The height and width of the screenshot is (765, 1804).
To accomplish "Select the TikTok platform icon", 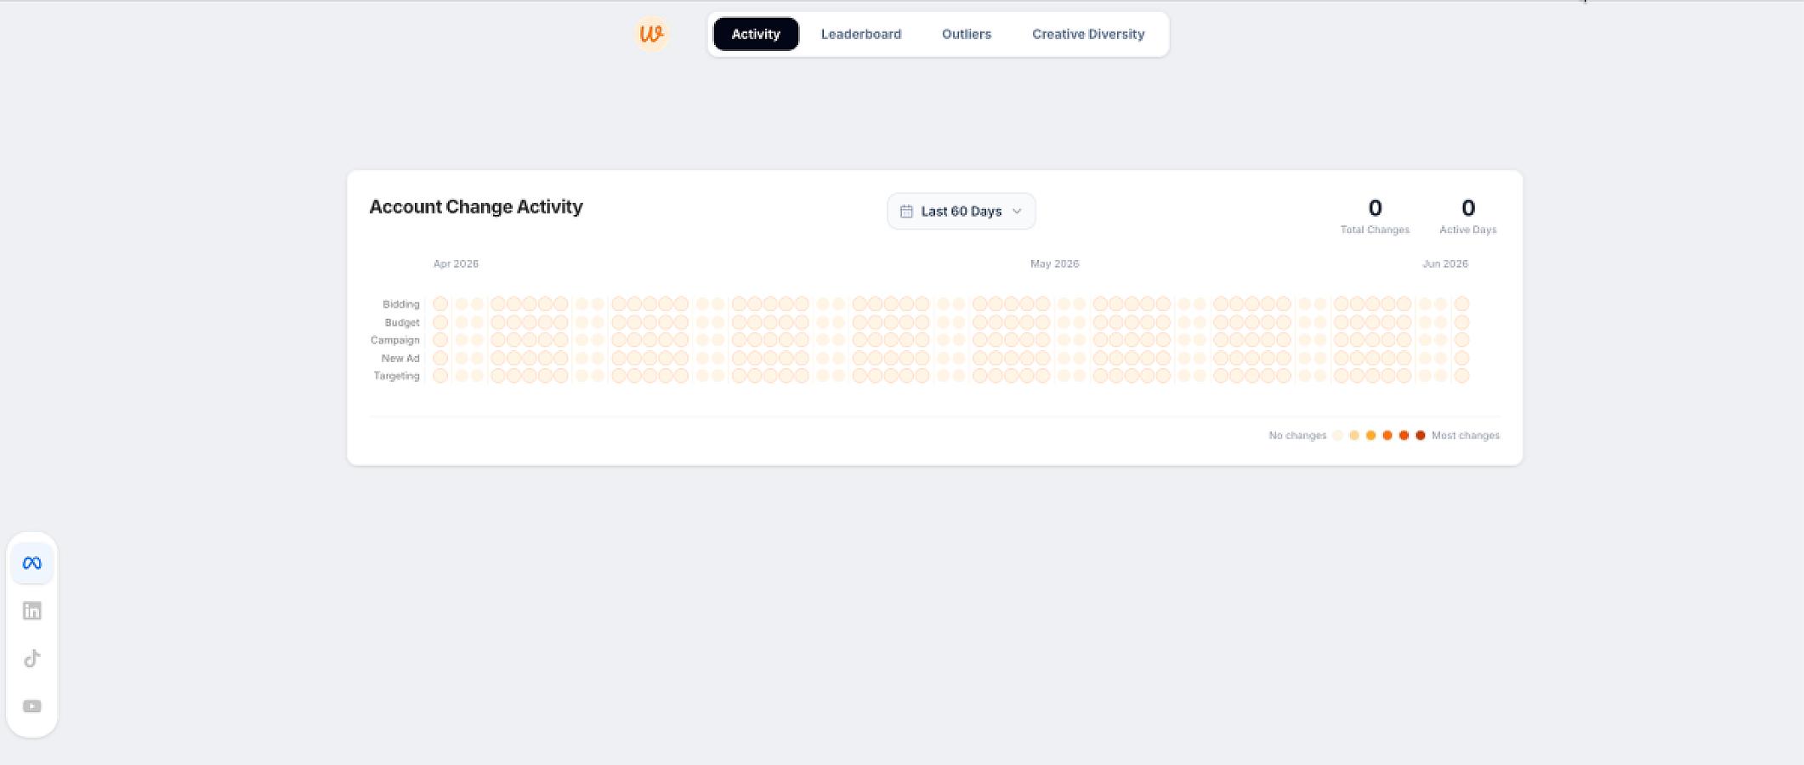I will click(x=32, y=659).
